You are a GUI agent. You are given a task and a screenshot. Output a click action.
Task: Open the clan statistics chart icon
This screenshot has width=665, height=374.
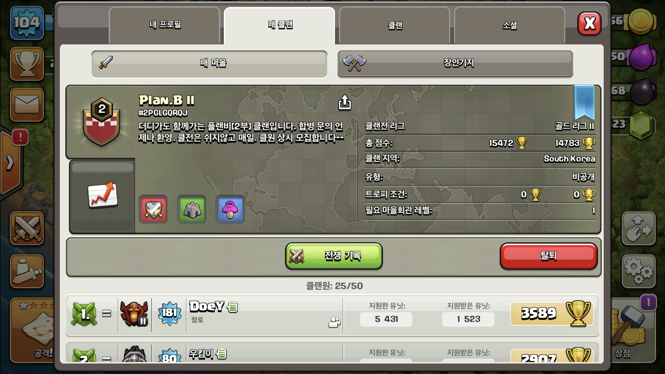point(102,195)
